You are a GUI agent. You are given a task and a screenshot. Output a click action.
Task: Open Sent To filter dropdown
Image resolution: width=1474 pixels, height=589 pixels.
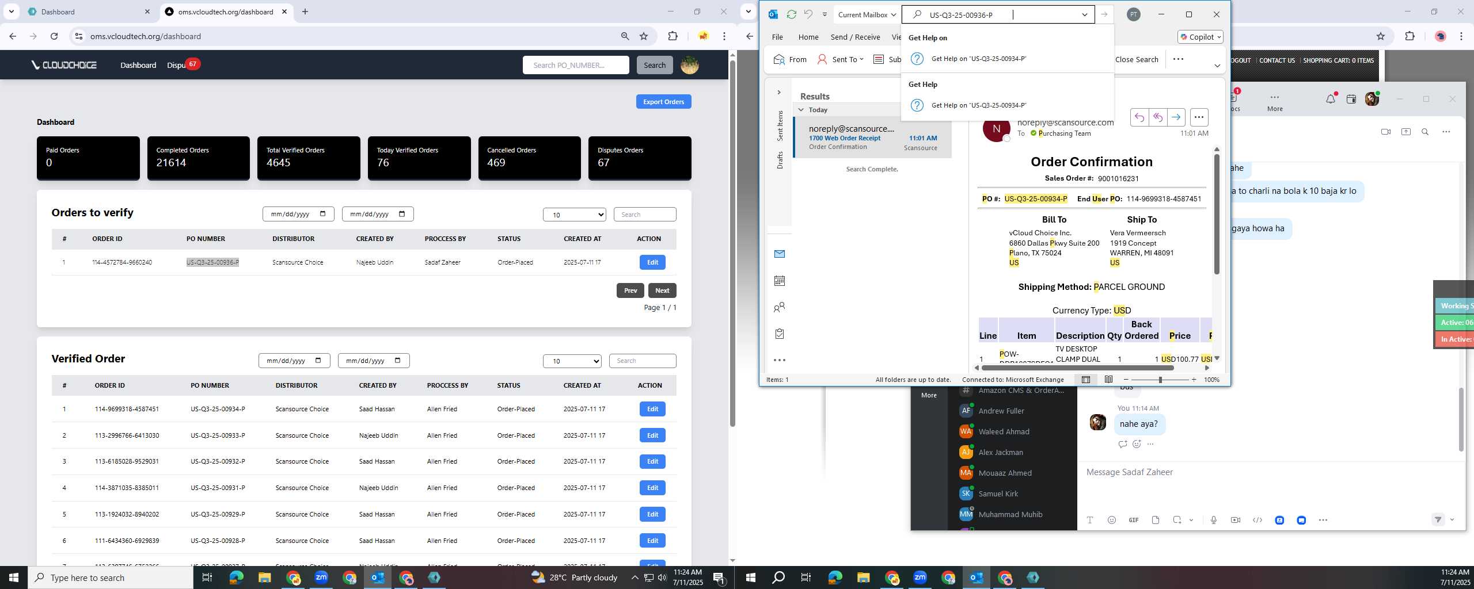[841, 59]
